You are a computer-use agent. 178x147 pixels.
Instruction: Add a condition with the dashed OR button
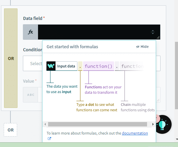pyautogui.click(x=10, y=130)
